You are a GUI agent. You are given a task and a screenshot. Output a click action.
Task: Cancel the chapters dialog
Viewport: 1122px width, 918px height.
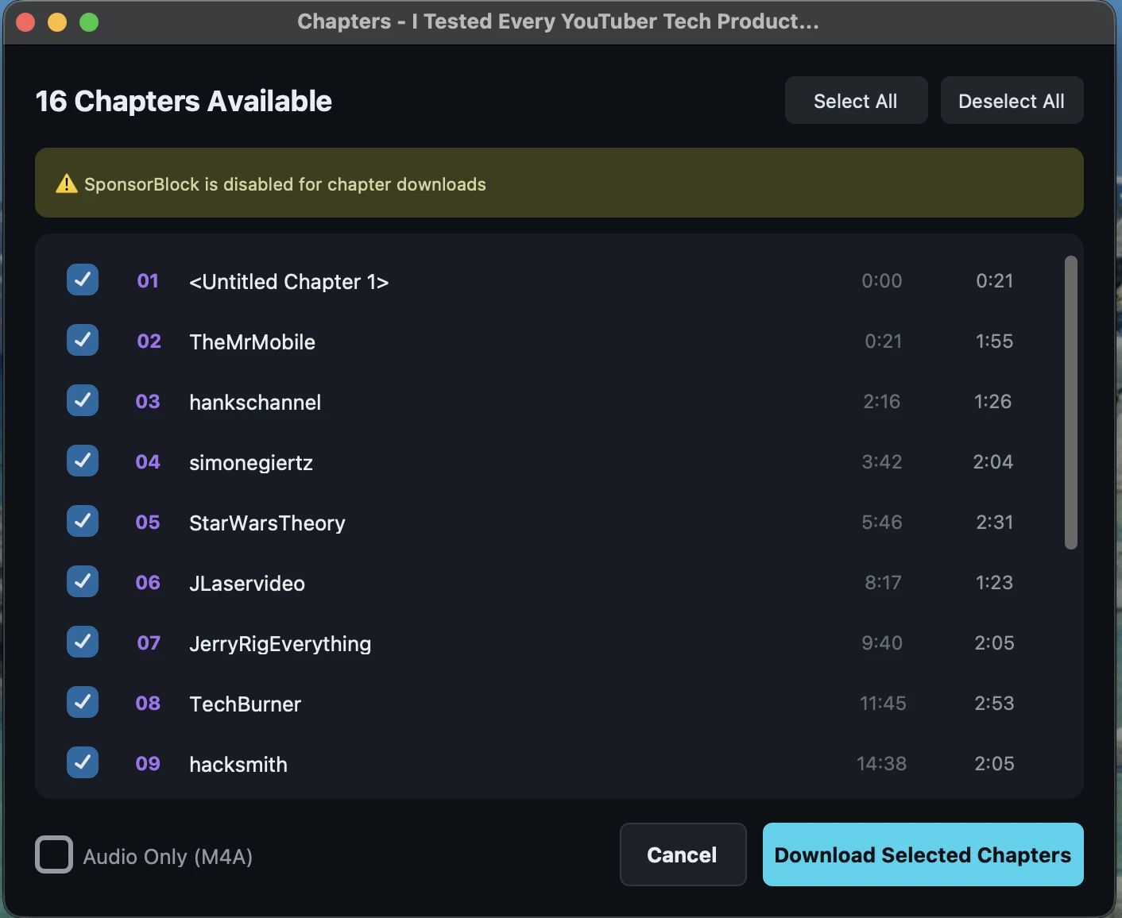[x=683, y=854]
